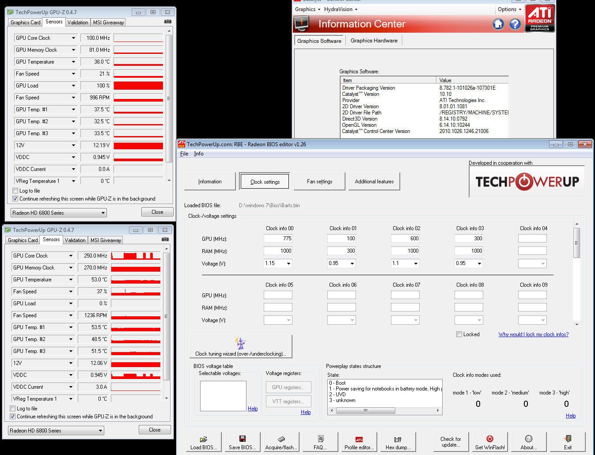The image size is (595, 455).
Task: Click the camera screenshot icon in bottom GPU-Z
Action: (165, 239)
